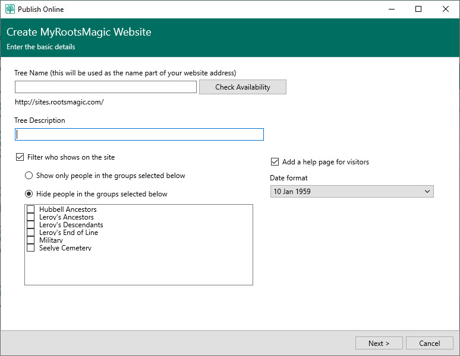Click the Next button
460x356 pixels.
click(379, 343)
